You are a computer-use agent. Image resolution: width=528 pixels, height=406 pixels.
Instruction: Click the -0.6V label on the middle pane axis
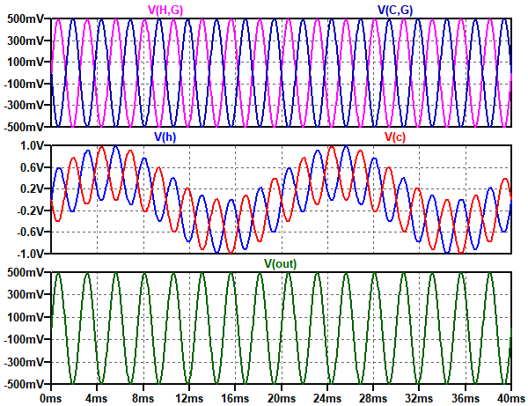point(29,233)
